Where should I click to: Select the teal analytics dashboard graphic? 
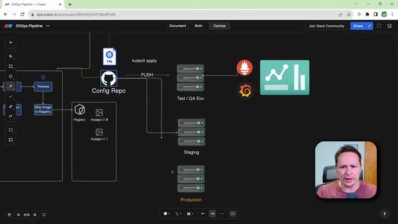(285, 77)
